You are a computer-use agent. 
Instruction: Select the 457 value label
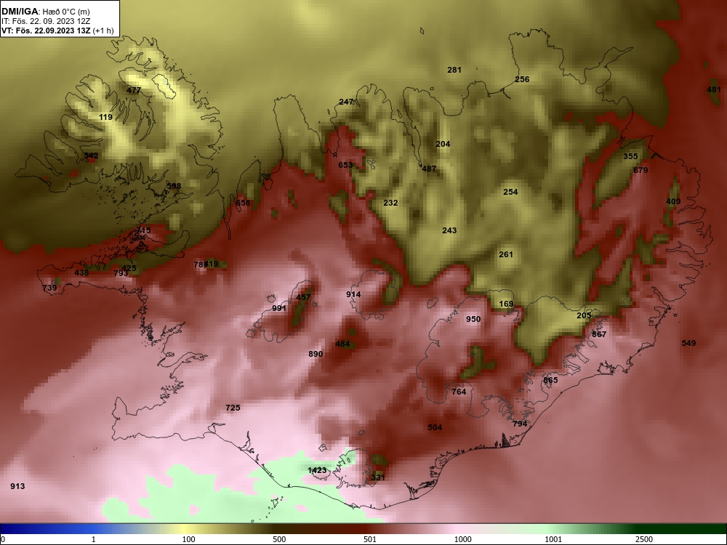(303, 297)
